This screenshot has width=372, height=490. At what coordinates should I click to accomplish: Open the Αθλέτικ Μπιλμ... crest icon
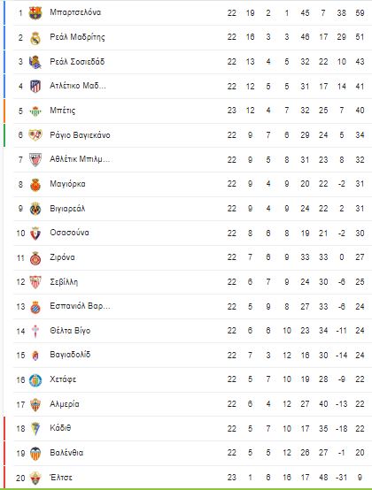35,160
